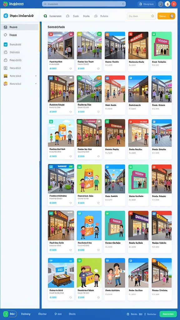Favorite the cartoon can card on lime background using its heart

[x=98, y=203]
